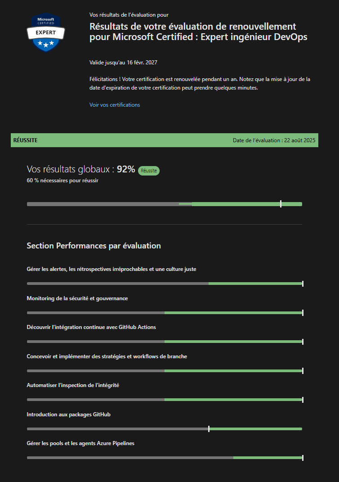Click the passing threshold marker on the score bar
Screen dimensions: 339x482
281,203
